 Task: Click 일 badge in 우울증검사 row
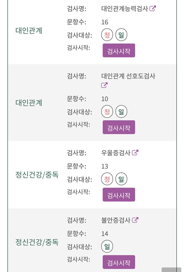pyautogui.click(x=121, y=179)
